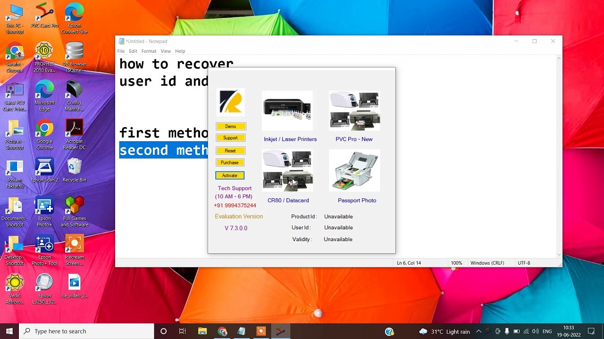Open ice_video_2 desktop file
Viewport: 604px width, 339px height.
click(74, 286)
